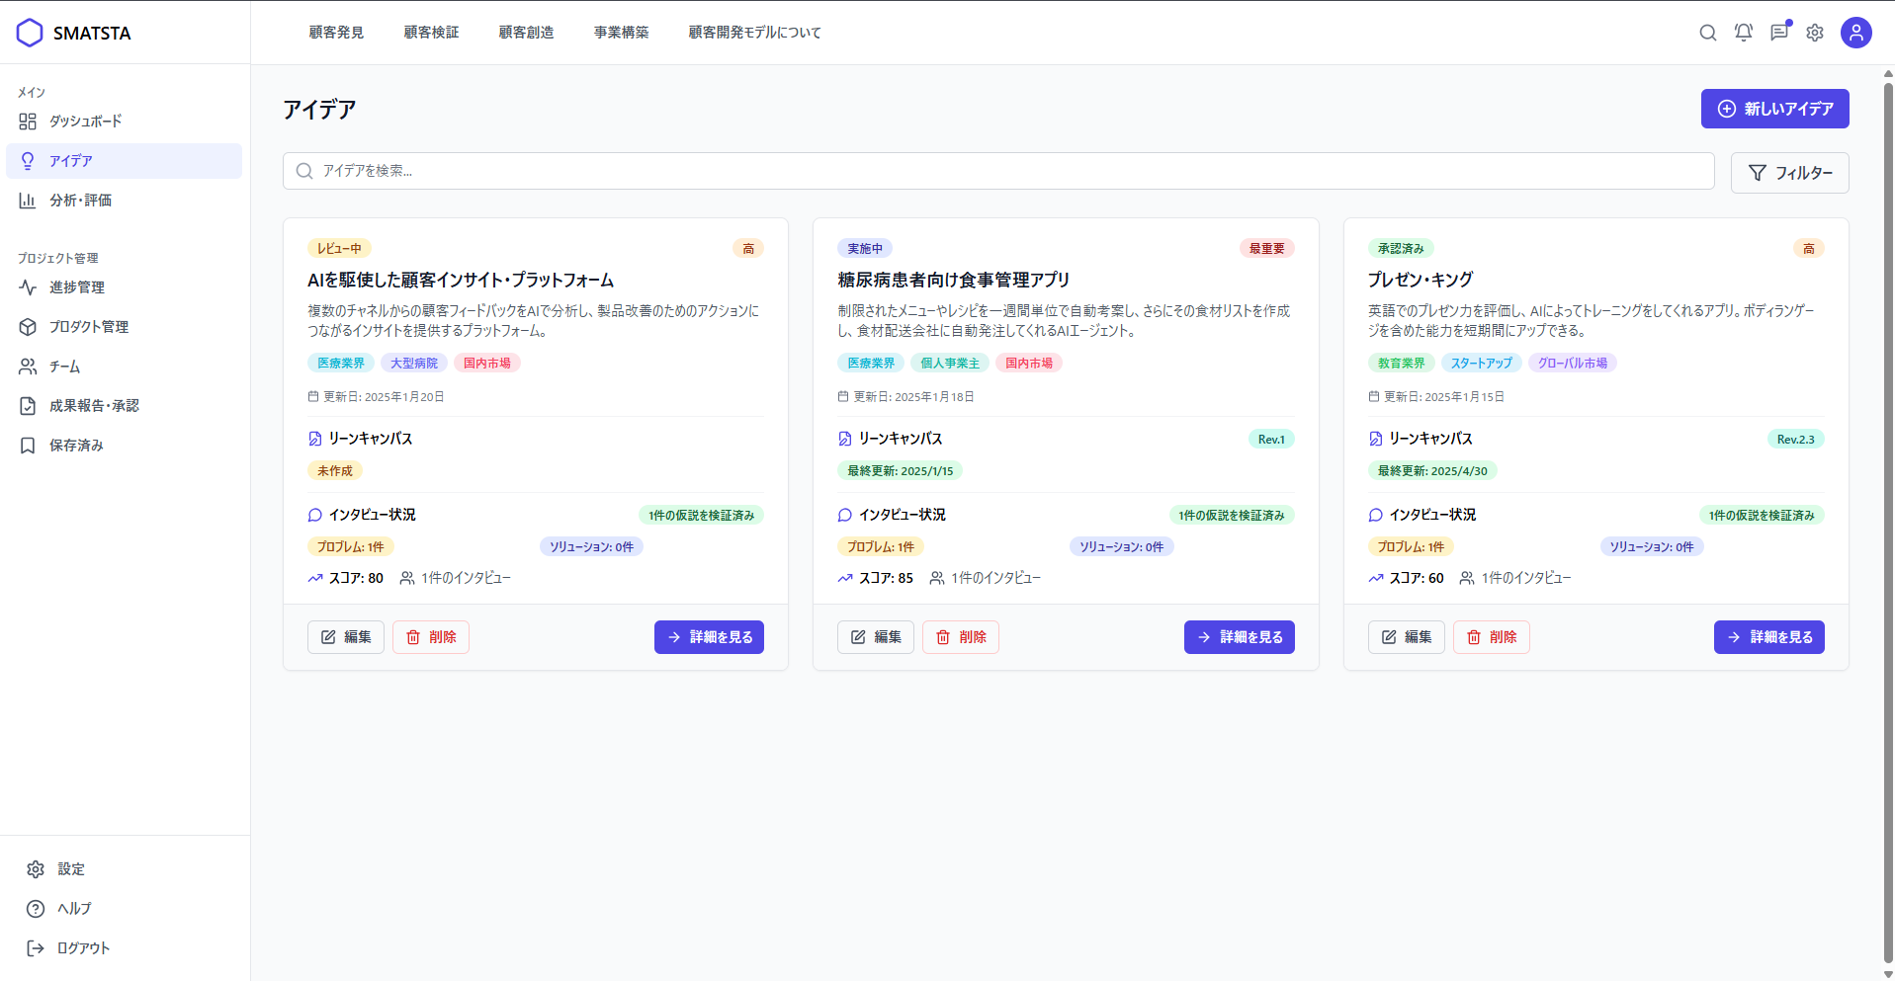Open the settings gear icon in top bar
Image resolution: width=1895 pixels, height=981 pixels.
[x=1814, y=33]
